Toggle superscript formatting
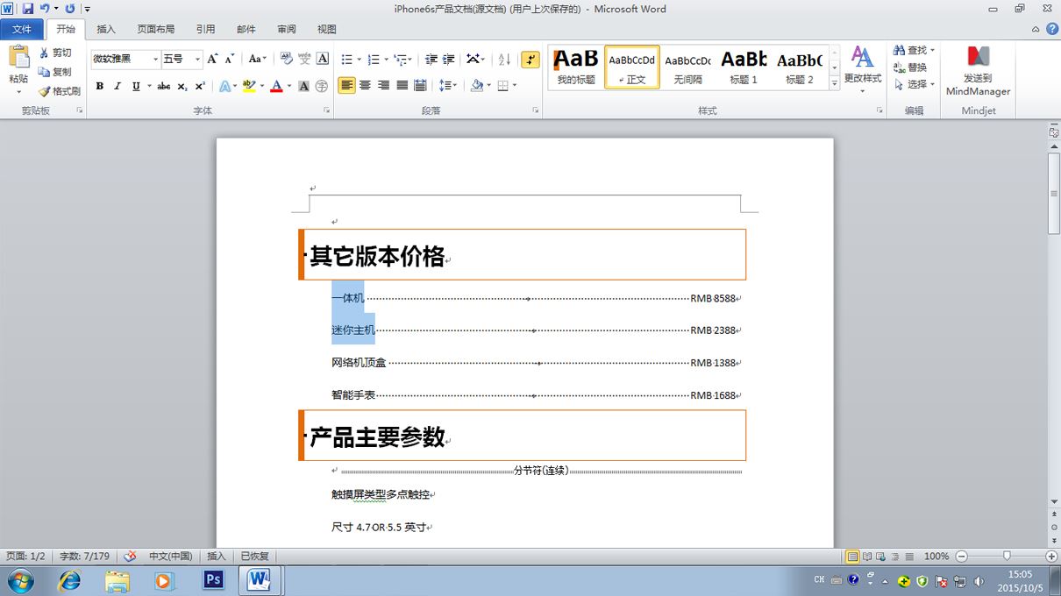Image resolution: width=1061 pixels, height=596 pixels. point(200,86)
